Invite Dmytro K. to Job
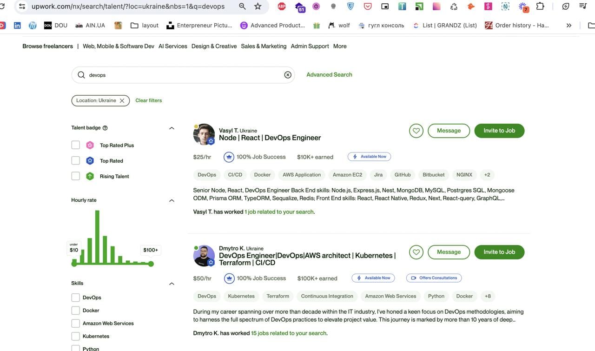This screenshot has height=351, width=595. click(499, 252)
